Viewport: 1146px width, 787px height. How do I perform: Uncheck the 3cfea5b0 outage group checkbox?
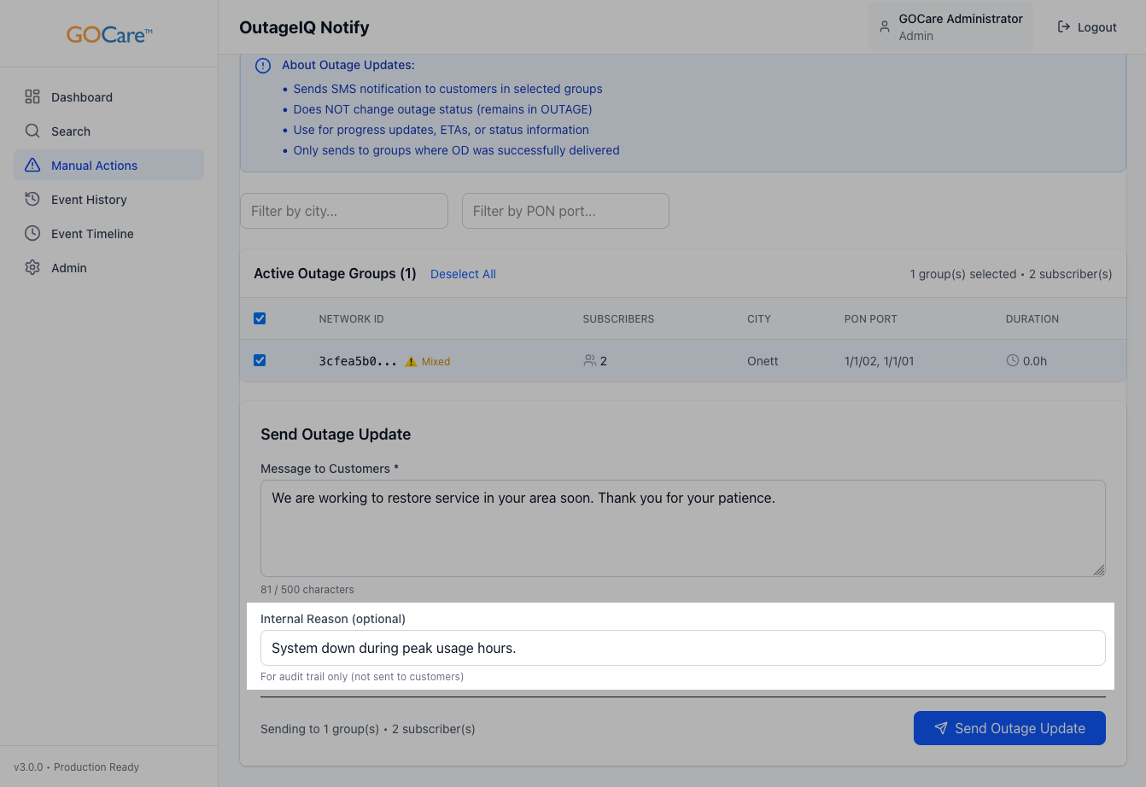(x=260, y=360)
